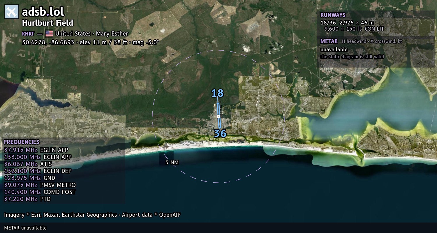
Task: Select the "18/36 2,926 × 46 m" runway entry
Action: (347, 22)
